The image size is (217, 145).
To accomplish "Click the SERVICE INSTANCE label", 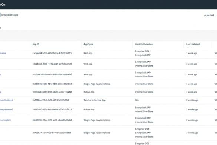I will (x=10, y=15).
